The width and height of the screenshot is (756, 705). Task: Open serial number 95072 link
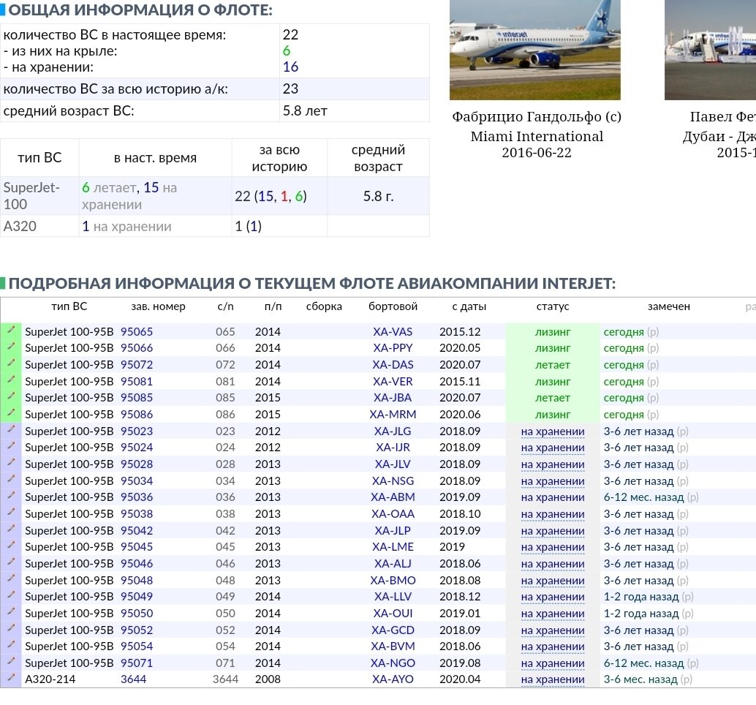pyautogui.click(x=137, y=364)
